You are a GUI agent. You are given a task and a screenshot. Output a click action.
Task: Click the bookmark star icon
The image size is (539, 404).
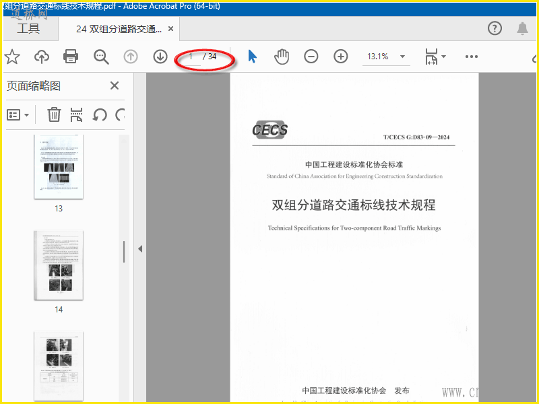tap(12, 57)
